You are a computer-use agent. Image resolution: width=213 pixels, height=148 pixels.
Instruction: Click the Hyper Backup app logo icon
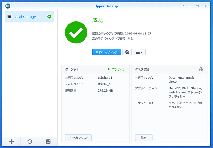8,6
